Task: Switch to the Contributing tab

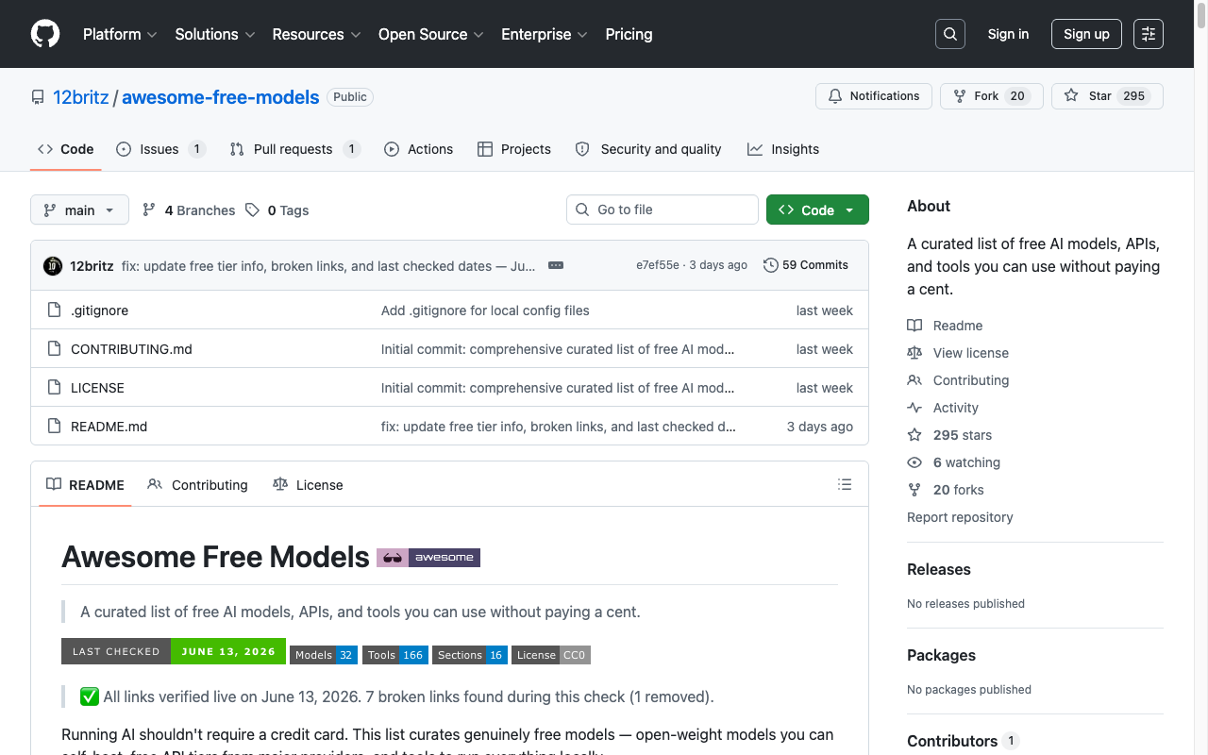Action: coord(198,484)
